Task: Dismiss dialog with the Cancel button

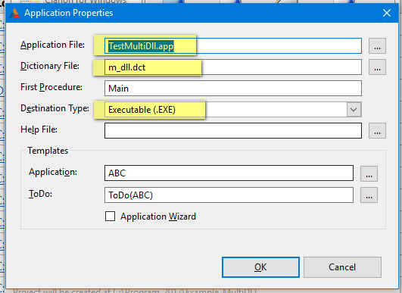Action: [x=342, y=267]
